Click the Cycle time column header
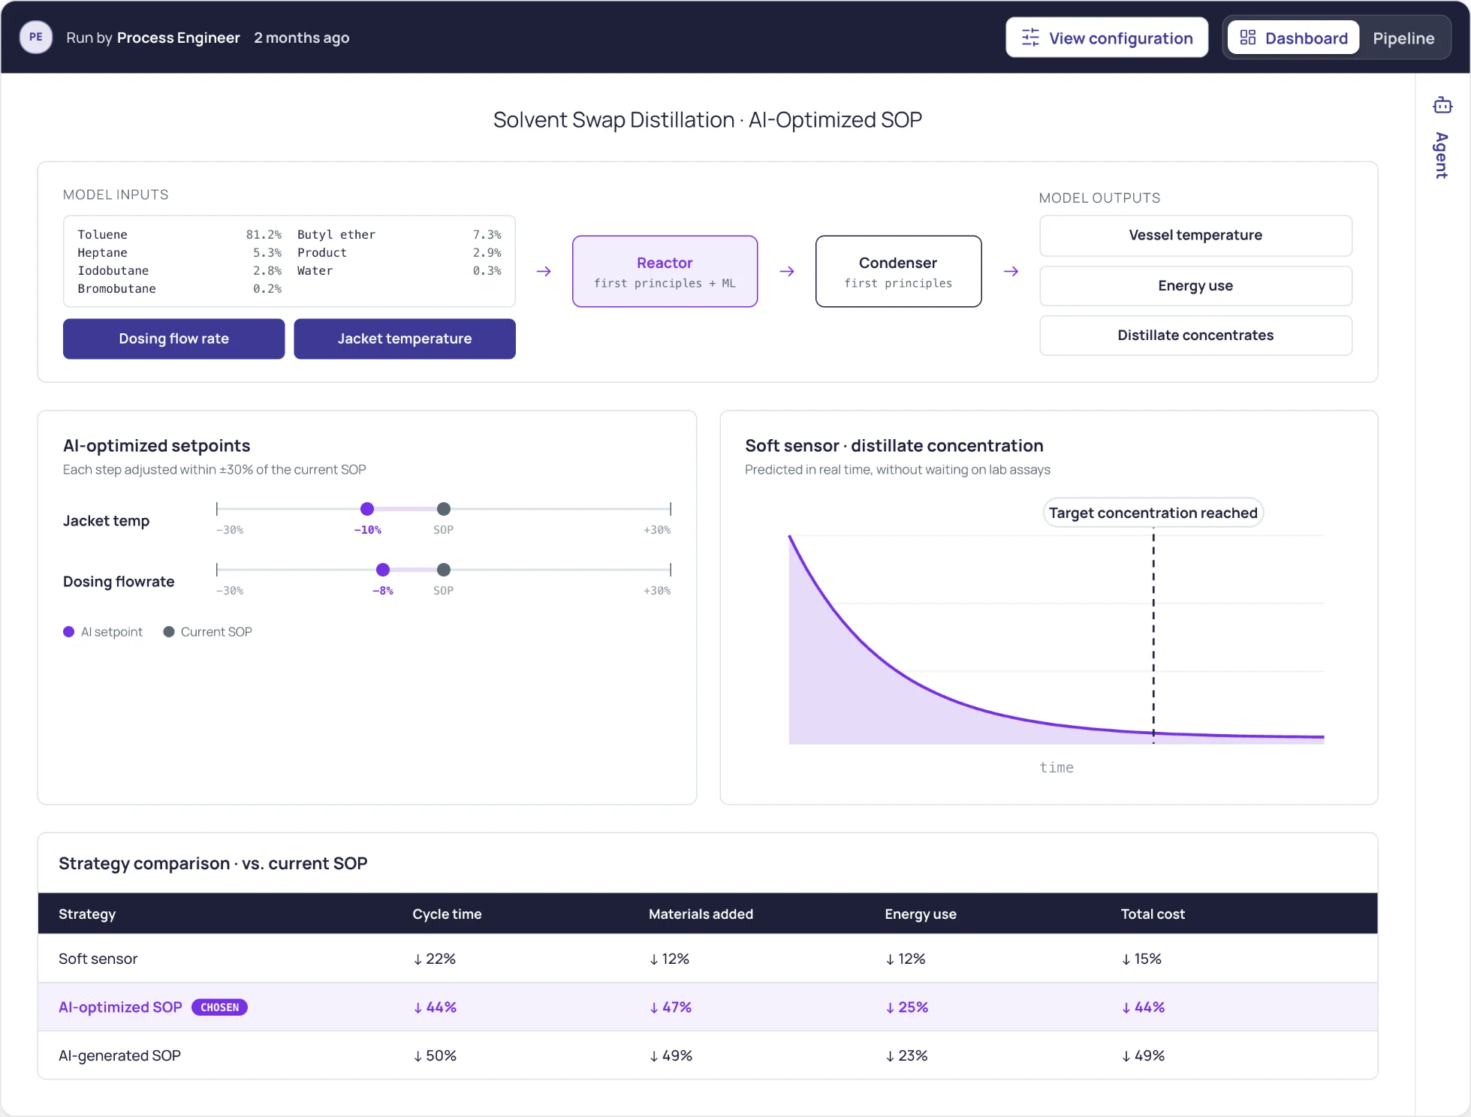 coord(447,914)
